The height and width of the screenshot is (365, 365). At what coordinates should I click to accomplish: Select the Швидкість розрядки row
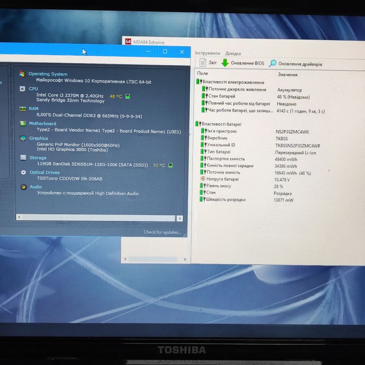247,200
